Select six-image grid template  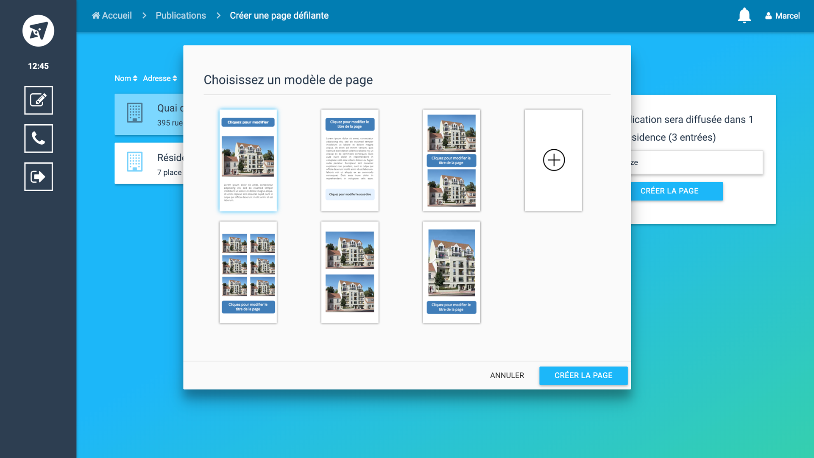pos(248,272)
